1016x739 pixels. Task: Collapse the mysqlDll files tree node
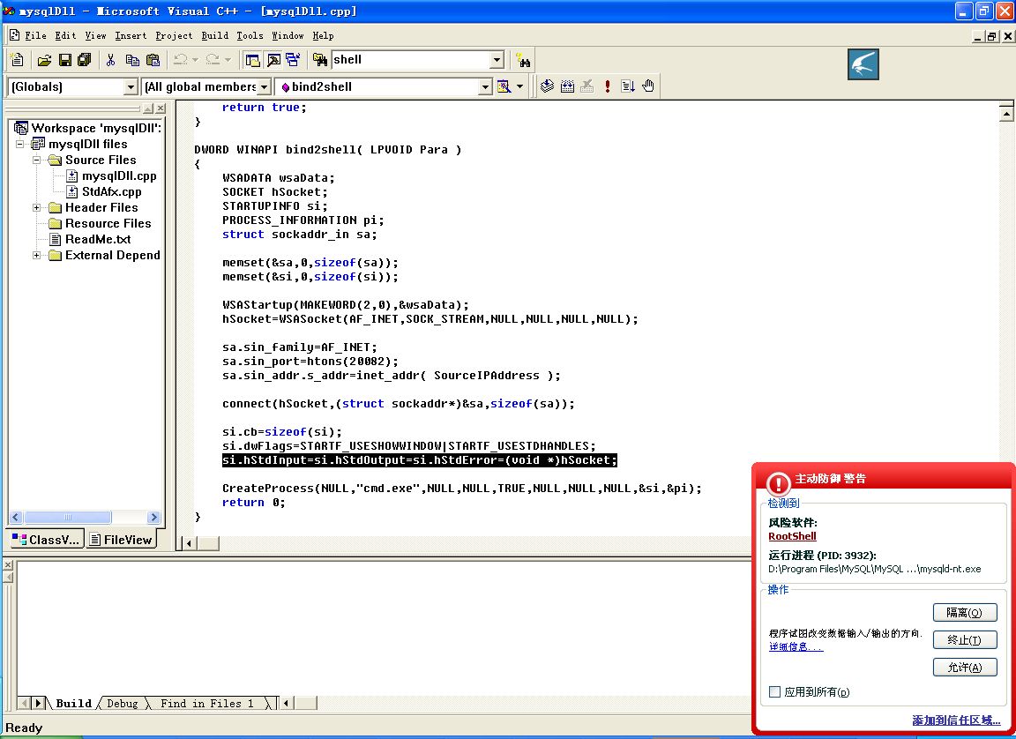tap(20, 144)
